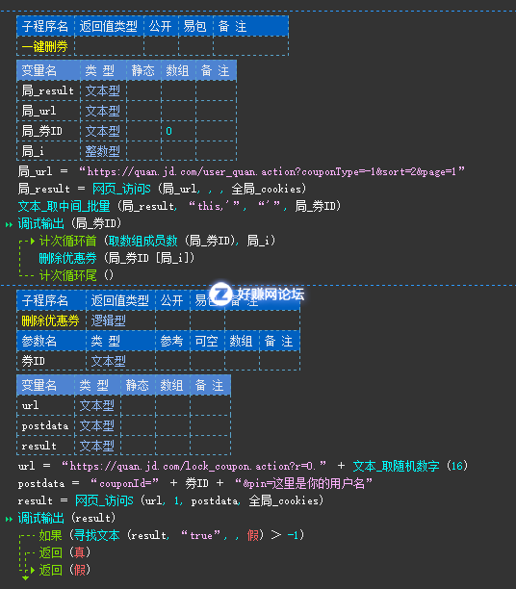
Task: Click the 调试输出 (局_券ID) statement
Action: point(69,223)
